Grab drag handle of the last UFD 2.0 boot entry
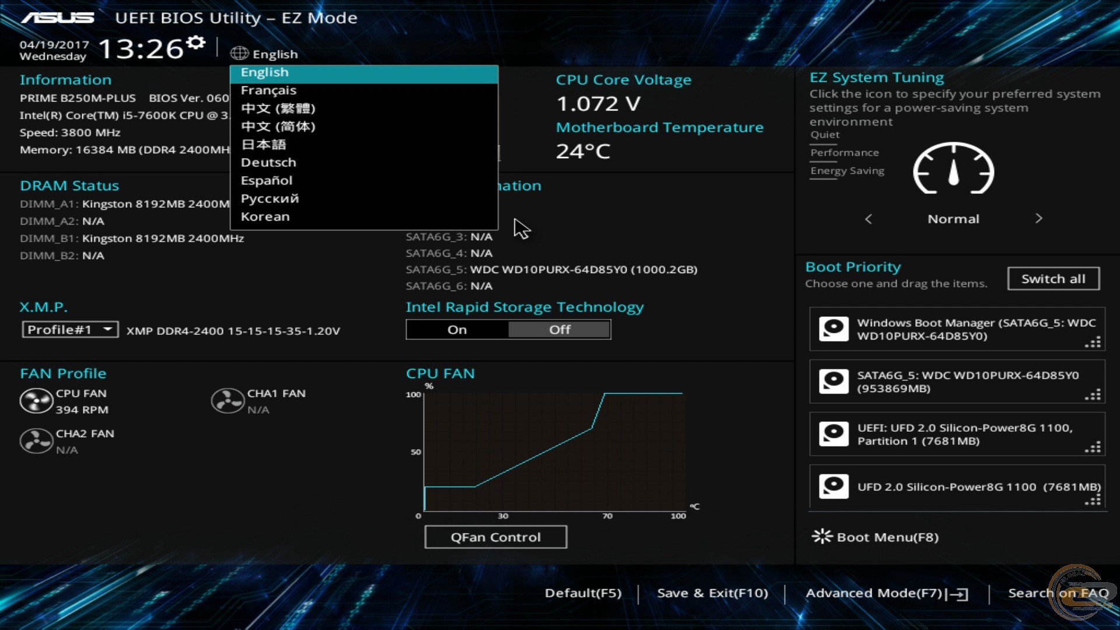1120x630 pixels. click(1093, 500)
